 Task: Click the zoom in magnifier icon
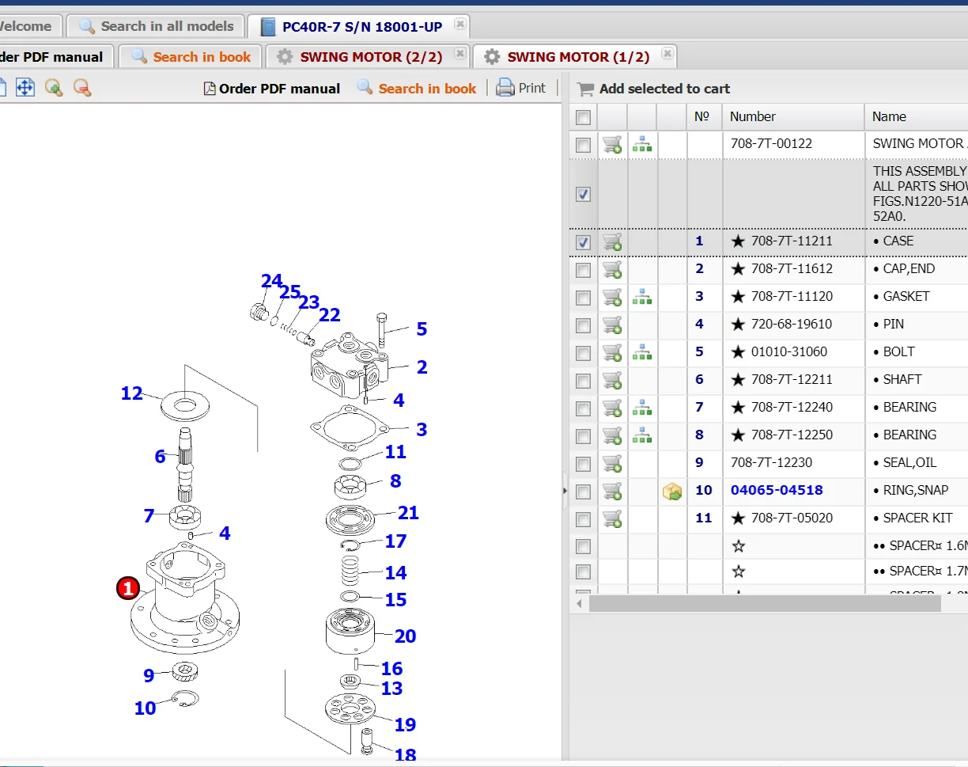tap(54, 88)
